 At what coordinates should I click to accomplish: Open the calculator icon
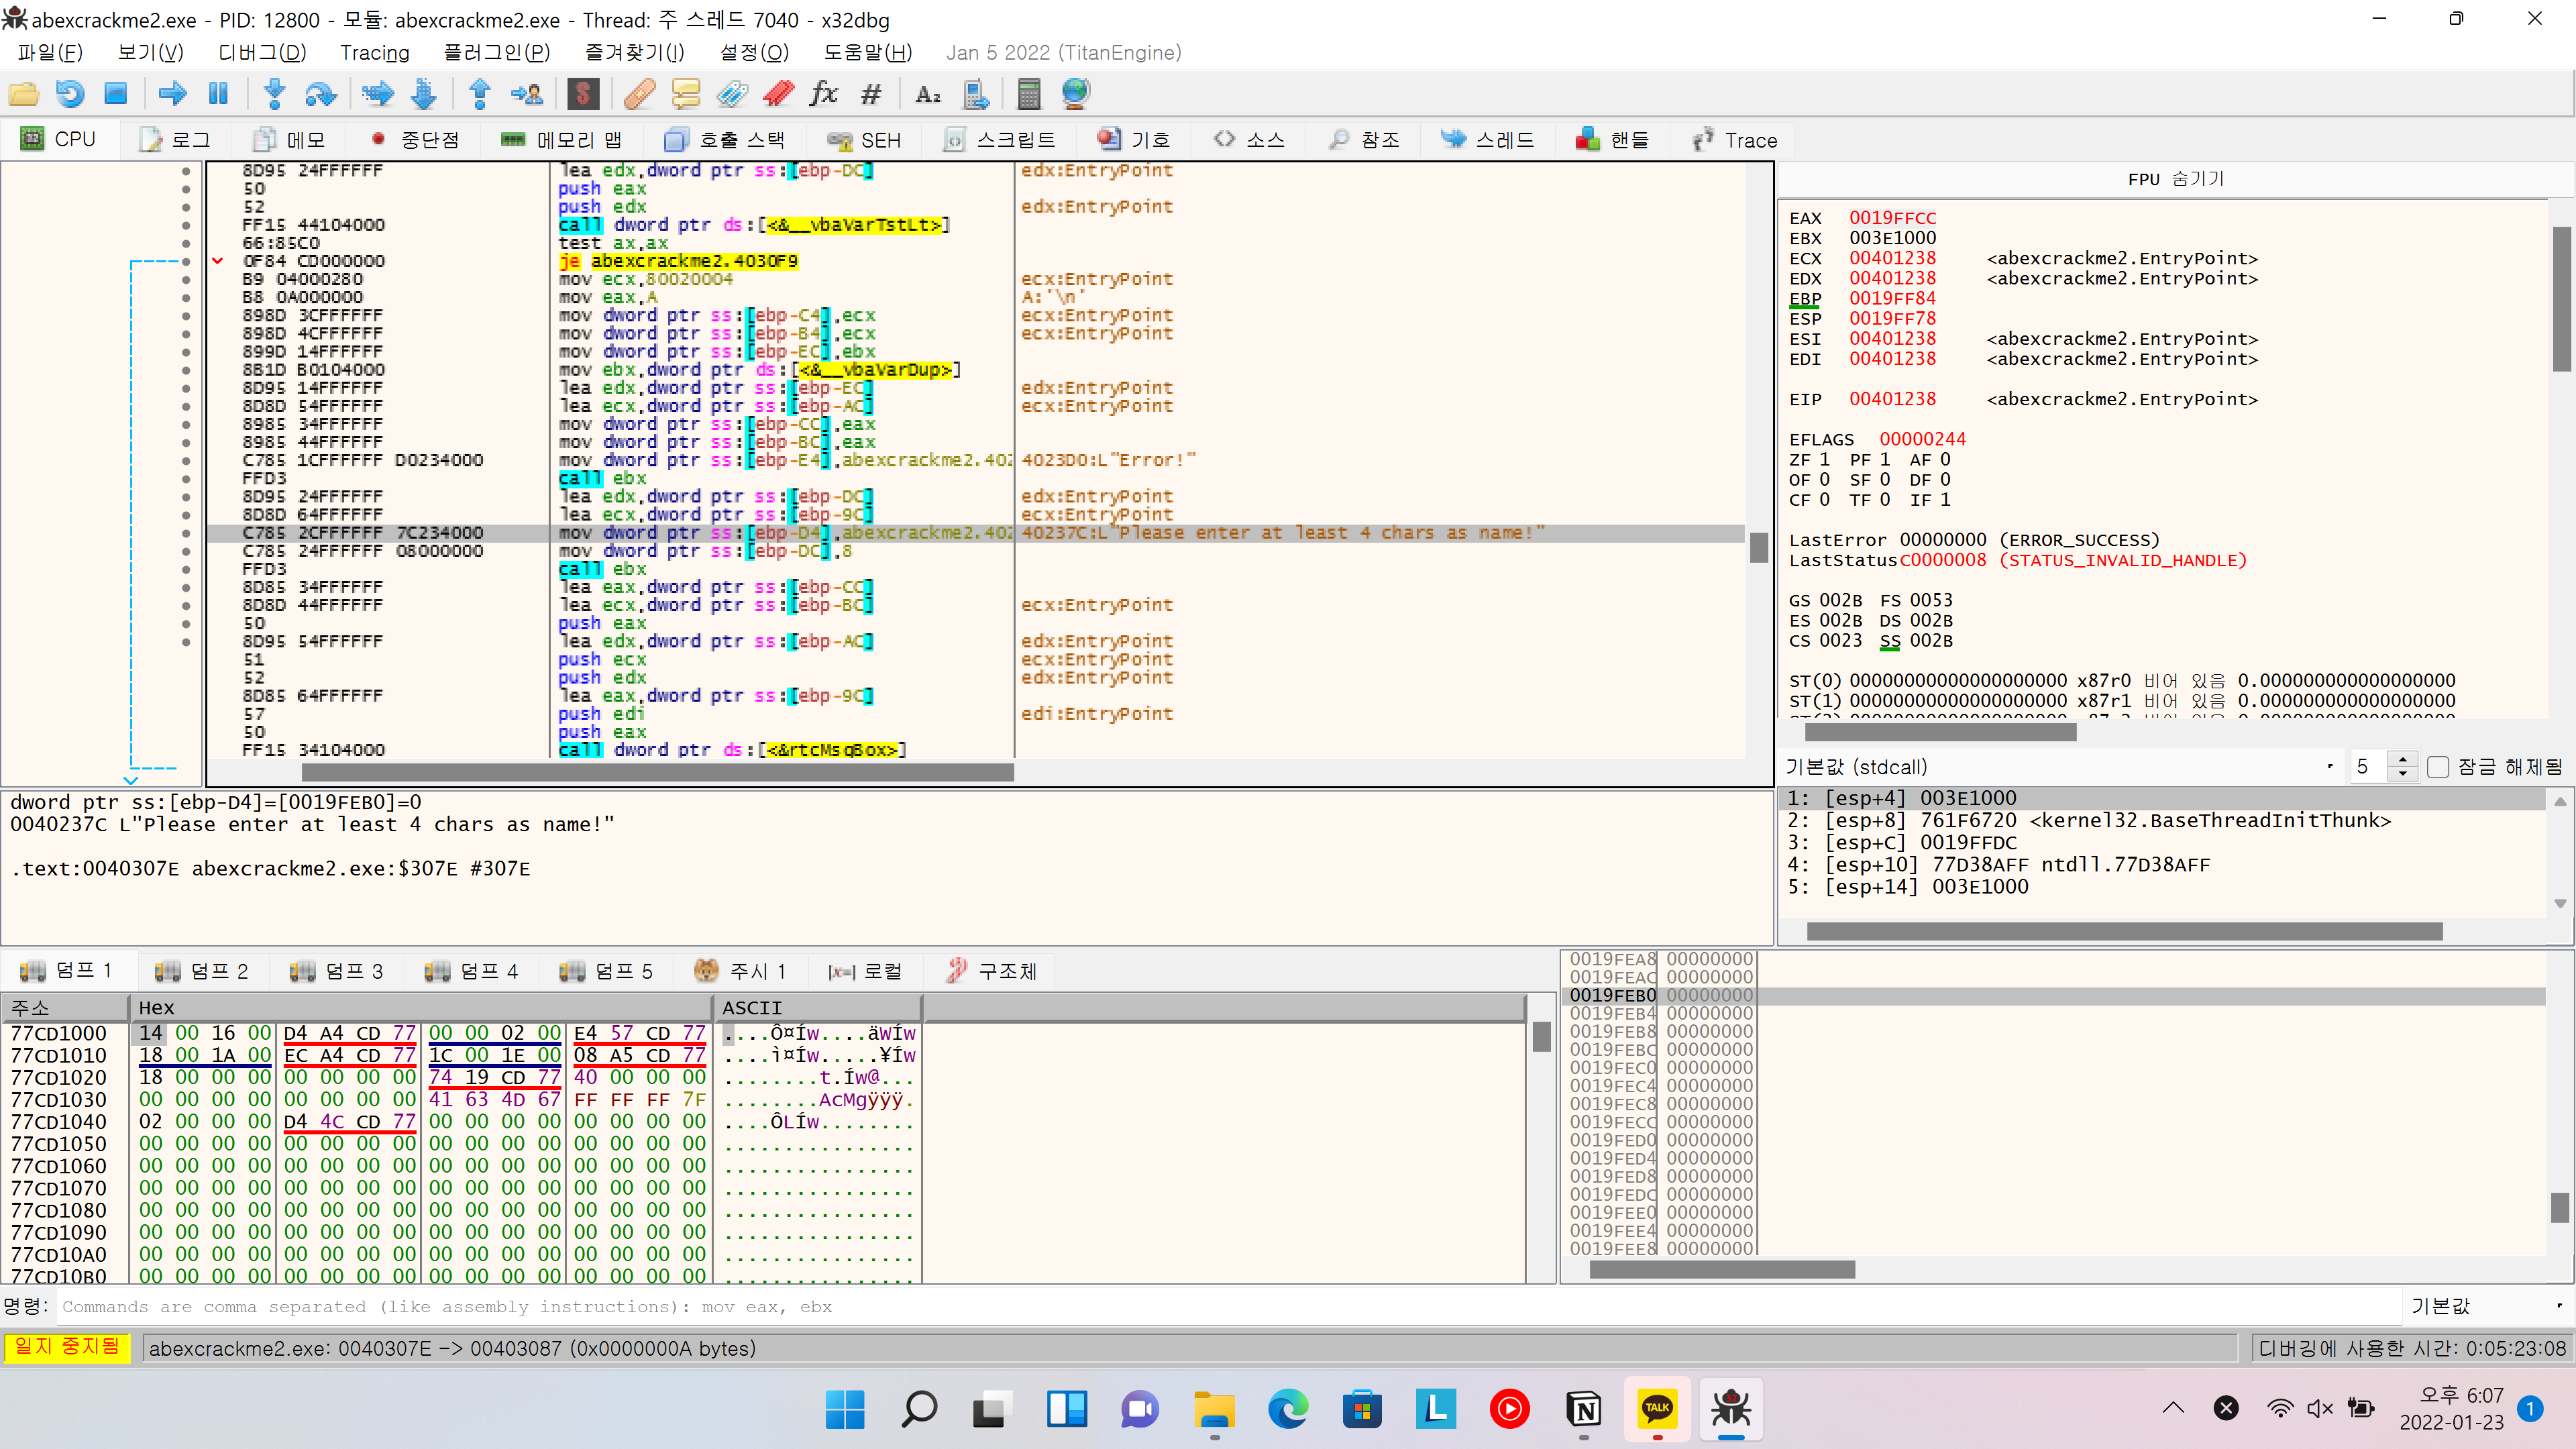click(x=1029, y=94)
